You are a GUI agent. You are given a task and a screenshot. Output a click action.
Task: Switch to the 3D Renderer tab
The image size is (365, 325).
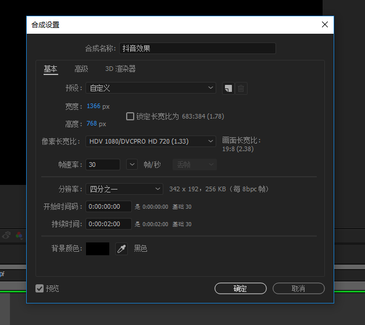click(x=120, y=69)
